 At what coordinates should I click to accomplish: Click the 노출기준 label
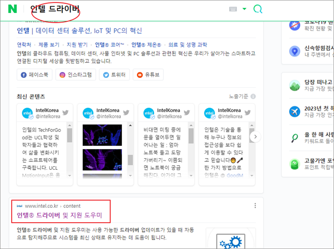coord(239,96)
